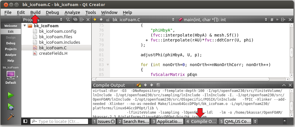Go to previous item in Compile Output
The height and width of the screenshot is (127, 295).
(145, 85)
